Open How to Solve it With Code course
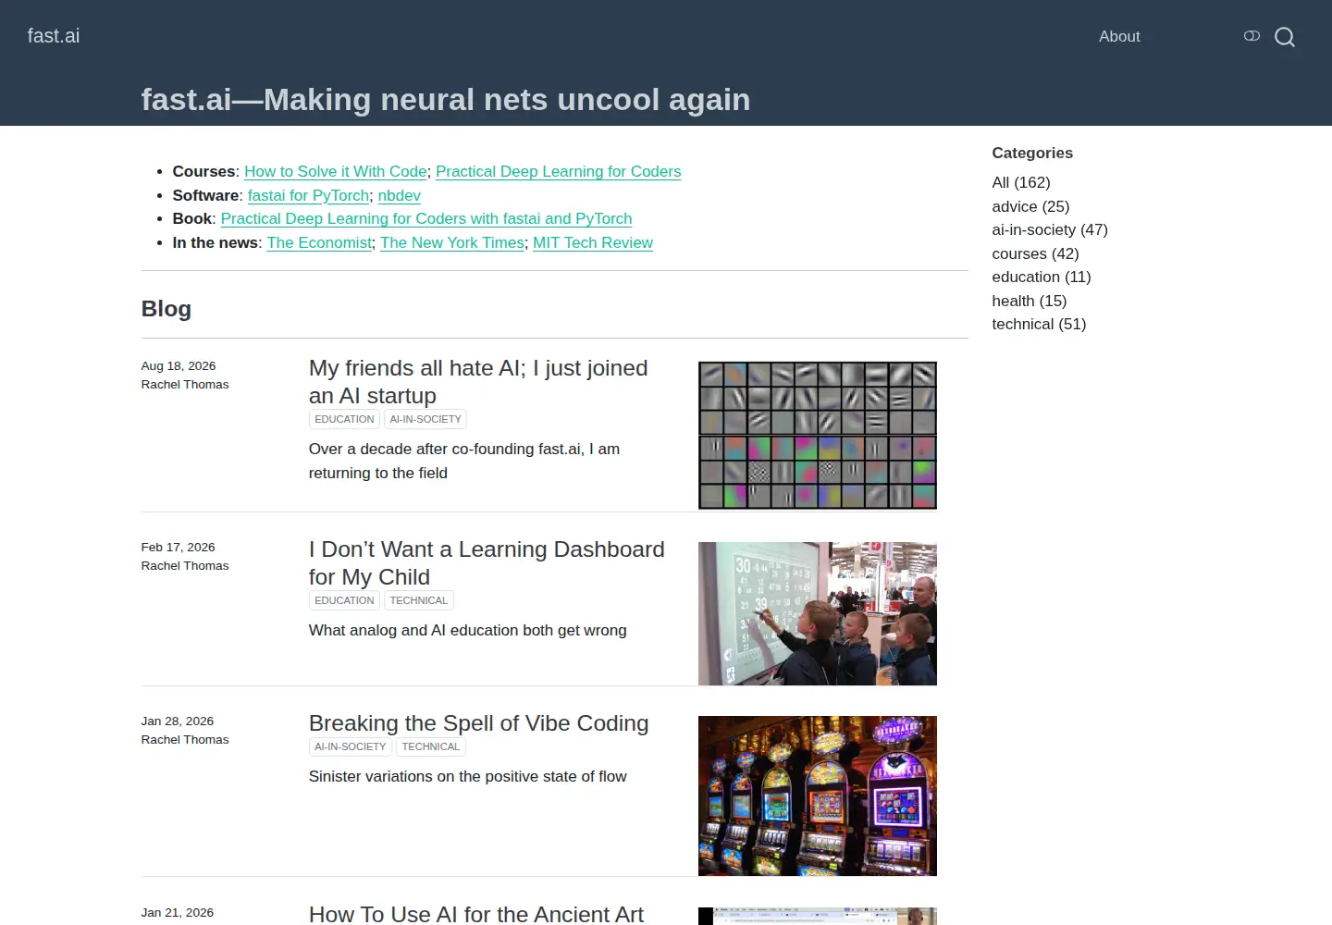The width and height of the screenshot is (1332, 925). 336,171
